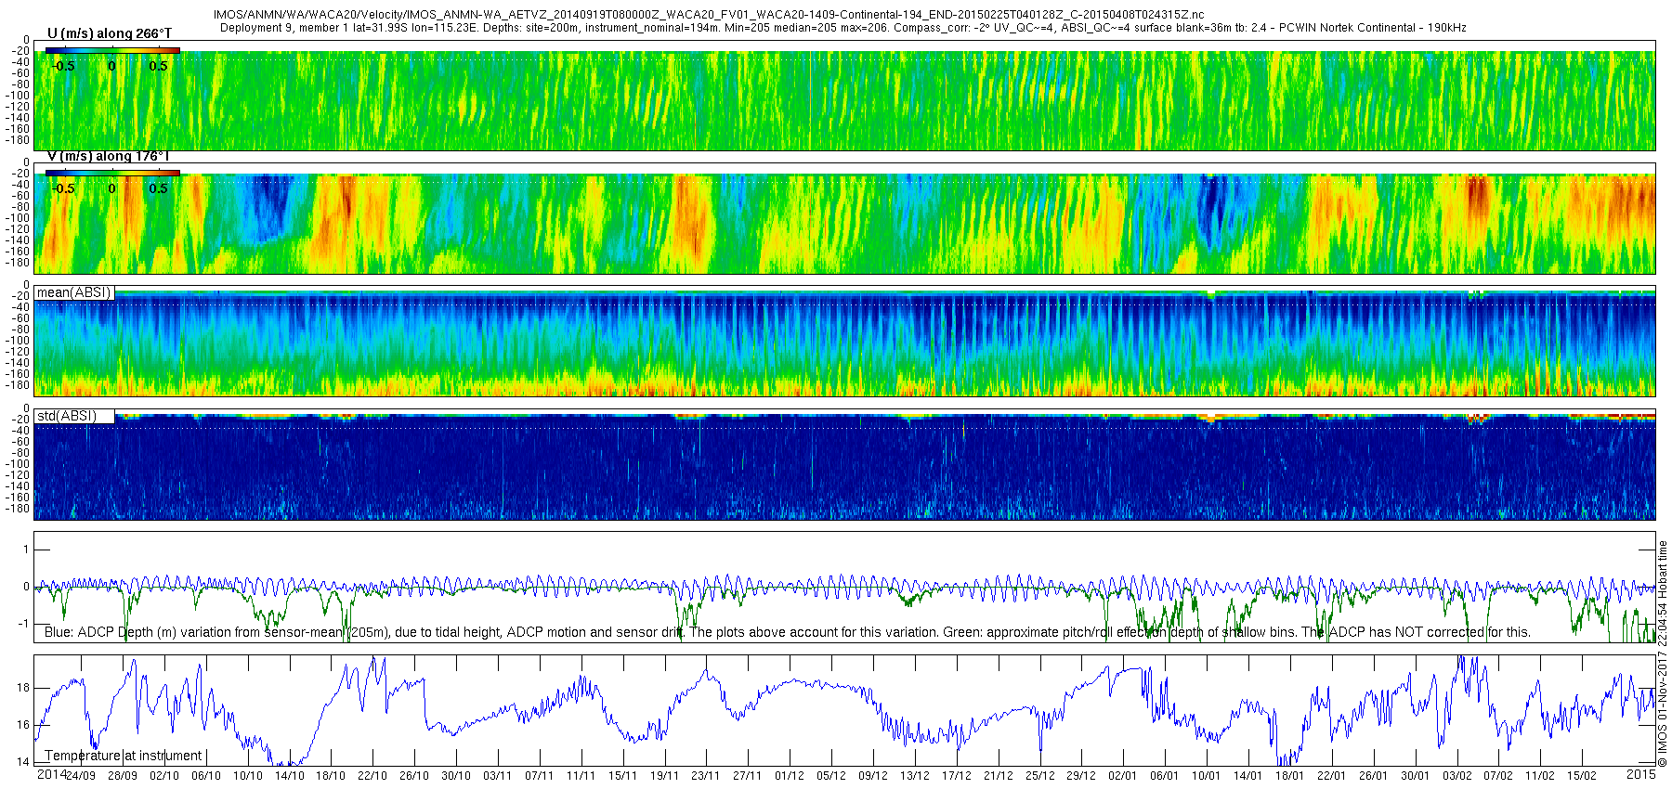Click the vertical IMOS copyright timestamp text
This screenshot has height=789, width=1672.
[1663, 654]
